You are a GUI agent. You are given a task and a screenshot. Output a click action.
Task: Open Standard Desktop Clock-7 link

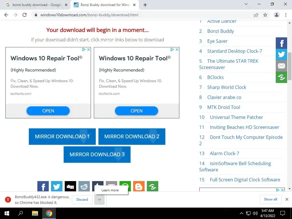click(x=234, y=51)
